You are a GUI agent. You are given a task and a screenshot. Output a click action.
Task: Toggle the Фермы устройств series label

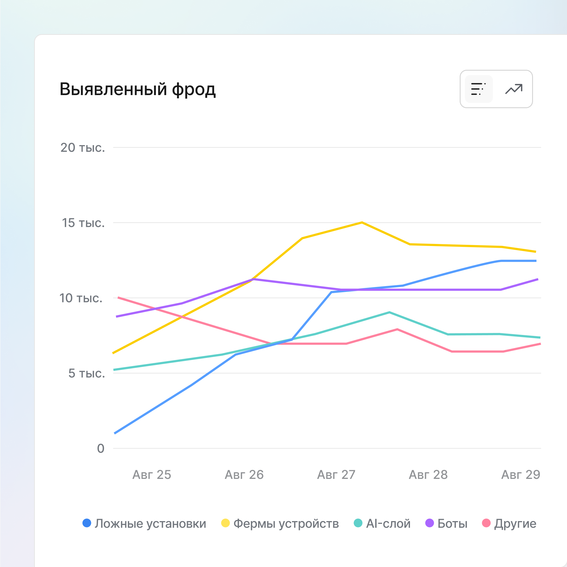(x=286, y=524)
